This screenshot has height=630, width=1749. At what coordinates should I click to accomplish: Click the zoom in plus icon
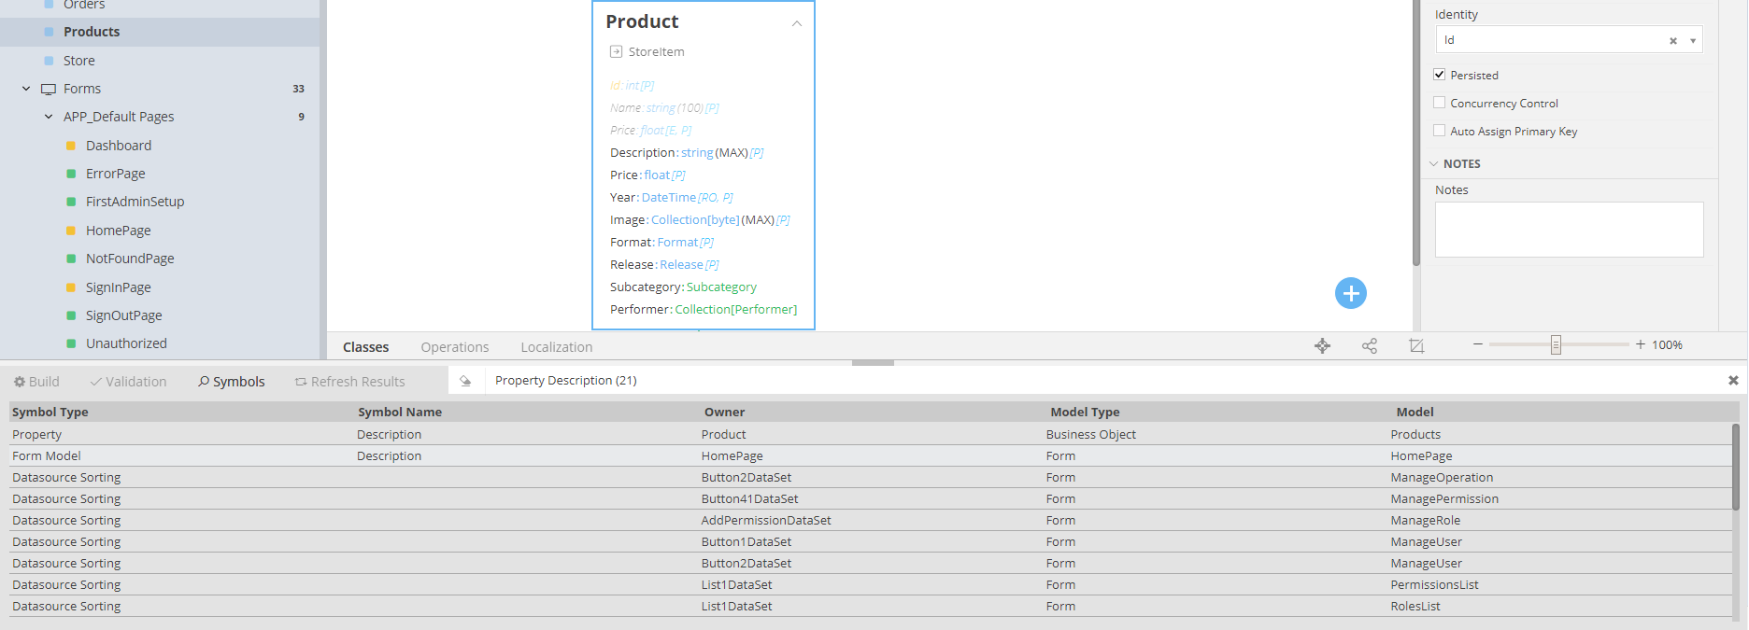pos(1641,344)
